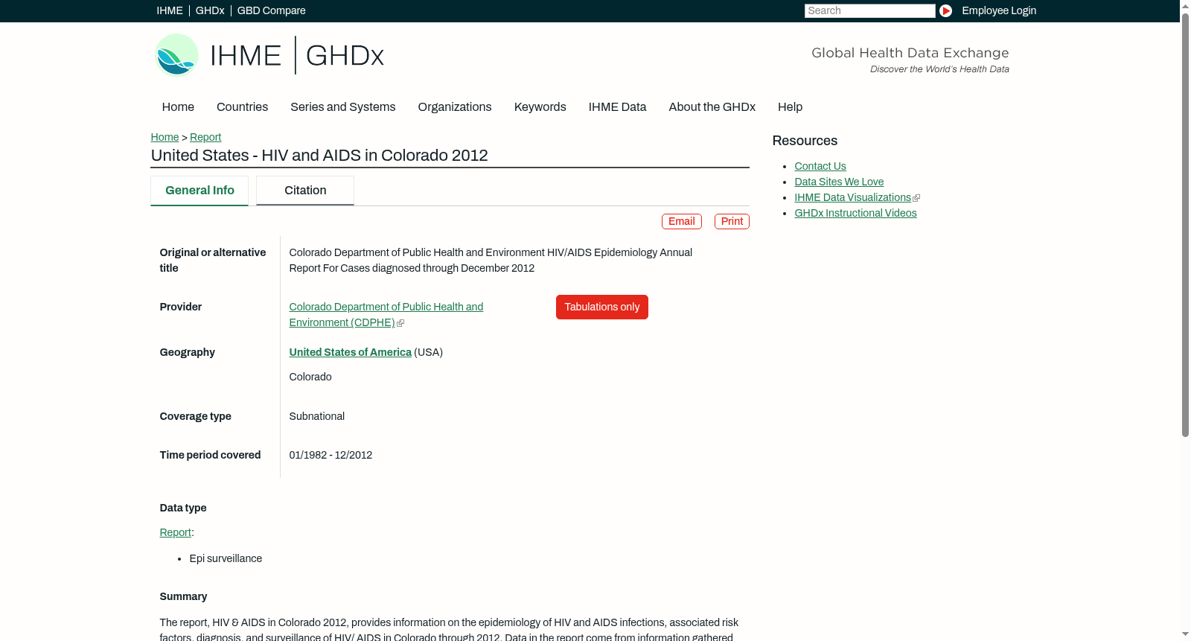Click the Report breadcrumb link
Viewport: 1191px width, 641px height.
(x=205, y=137)
